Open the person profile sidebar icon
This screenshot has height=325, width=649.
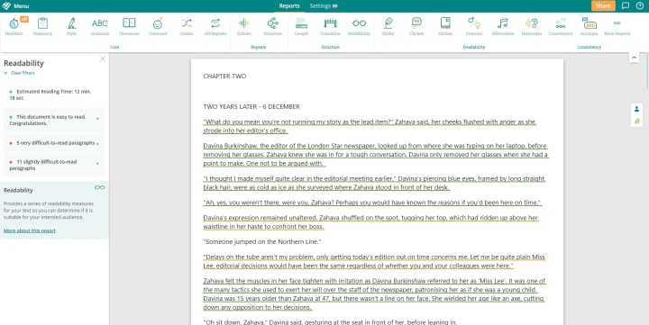[636, 109]
